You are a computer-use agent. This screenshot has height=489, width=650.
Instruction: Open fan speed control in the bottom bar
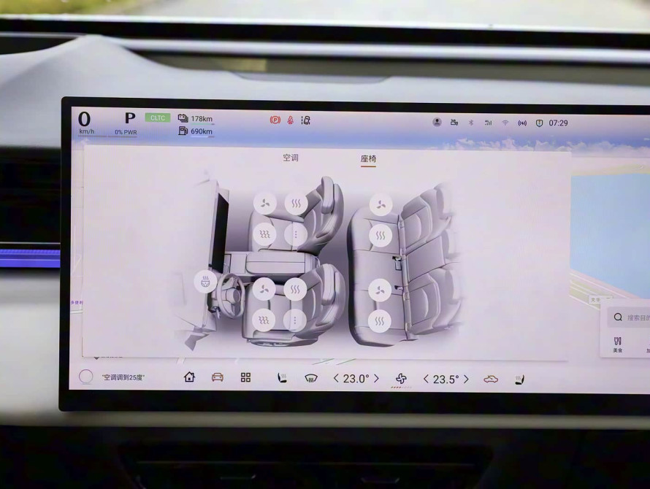pyautogui.click(x=400, y=379)
